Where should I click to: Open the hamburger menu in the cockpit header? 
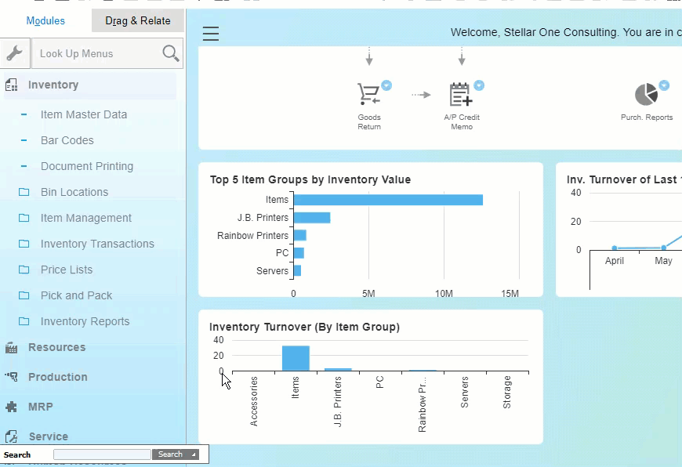pos(210,33)
